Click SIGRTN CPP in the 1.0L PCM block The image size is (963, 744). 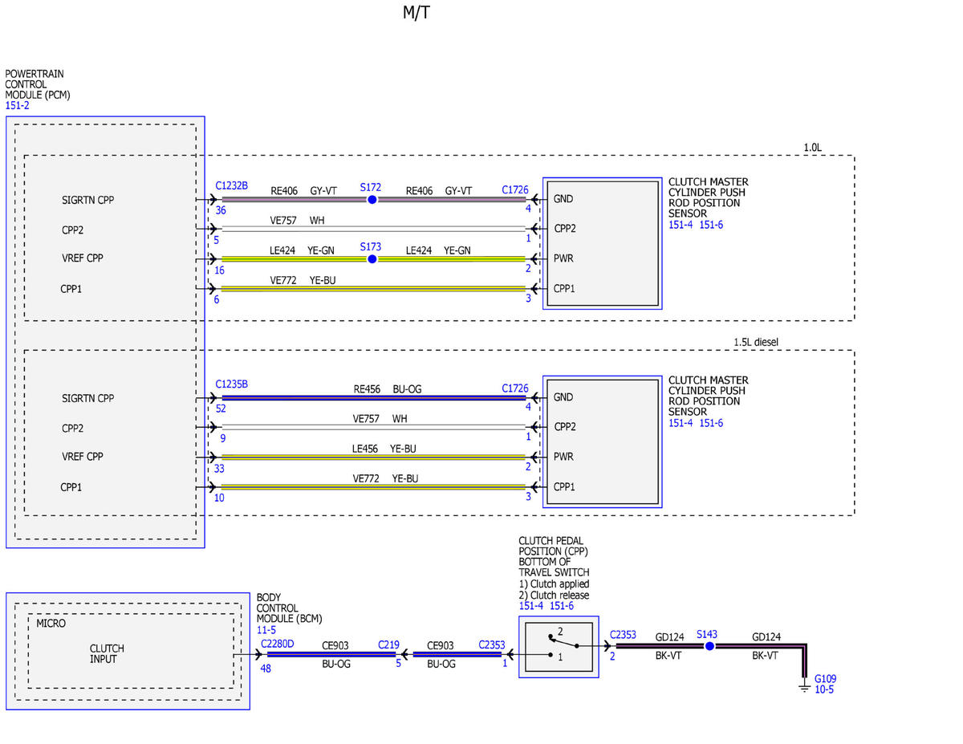(x=88, y=200)
